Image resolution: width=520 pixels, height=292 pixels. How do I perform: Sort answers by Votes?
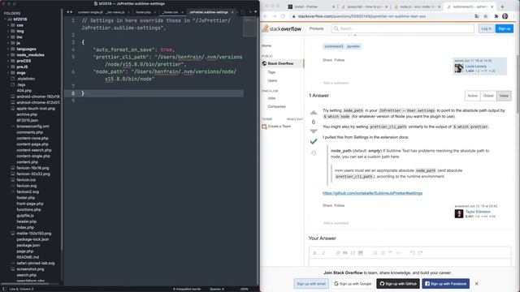click(x=504, y=96)
